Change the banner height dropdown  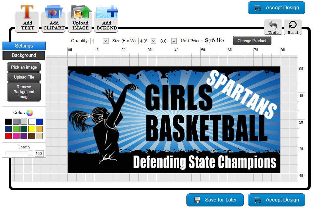coord(147,41)
